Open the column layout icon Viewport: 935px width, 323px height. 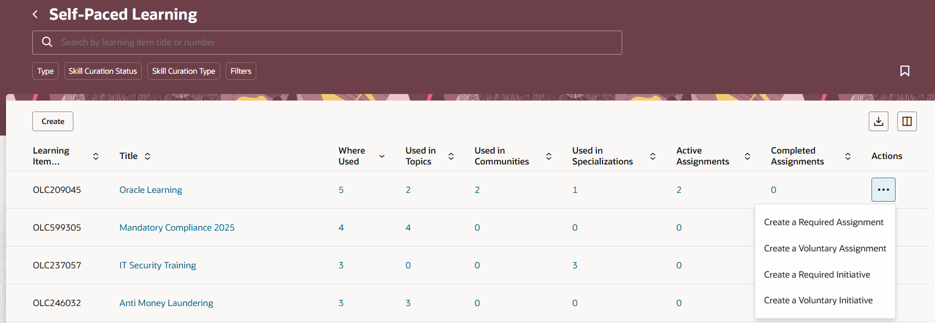tap(907, 121)
